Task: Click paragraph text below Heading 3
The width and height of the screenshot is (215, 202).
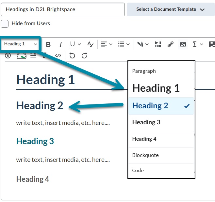Action: point(63,160)
